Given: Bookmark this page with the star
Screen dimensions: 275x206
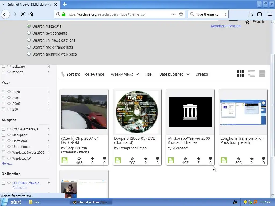Looking at the screenshot, I should (x=181, y=14).
